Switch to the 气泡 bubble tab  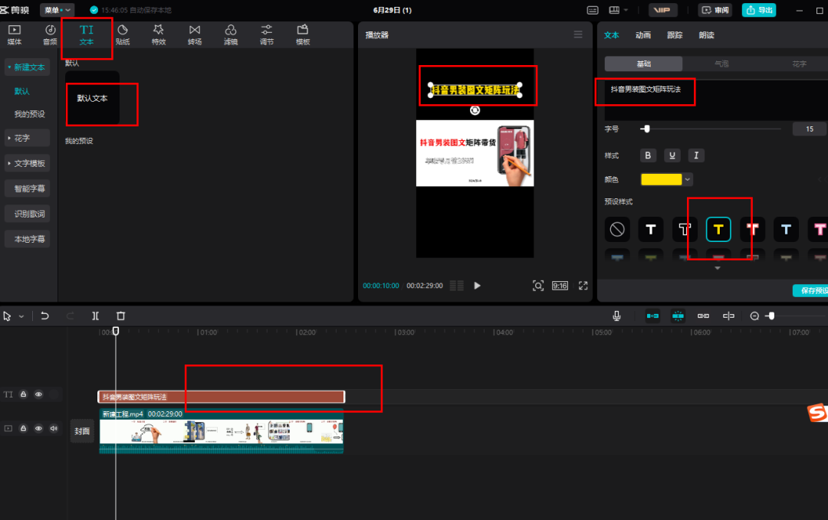[x=721, y=64]
